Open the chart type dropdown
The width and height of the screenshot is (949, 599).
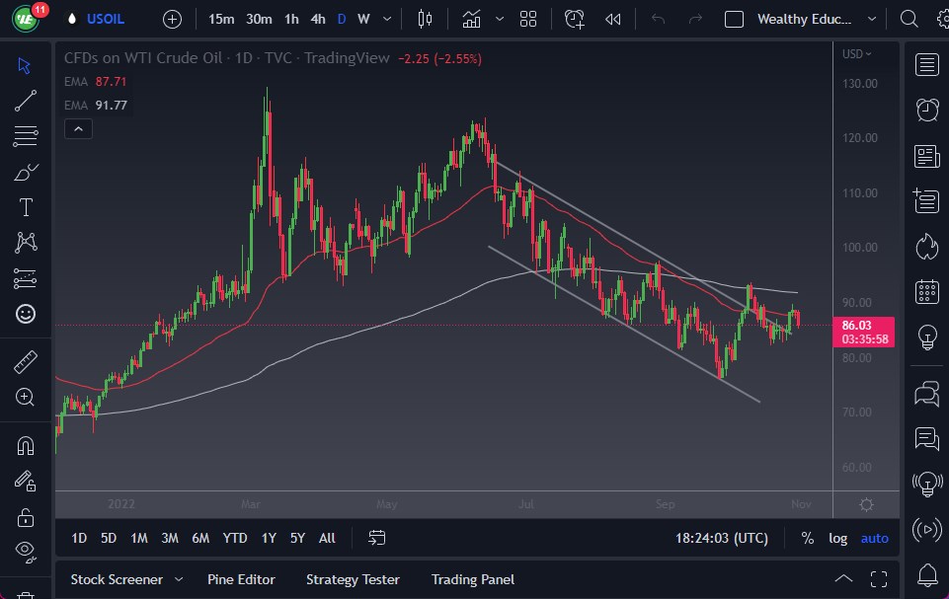499,19
